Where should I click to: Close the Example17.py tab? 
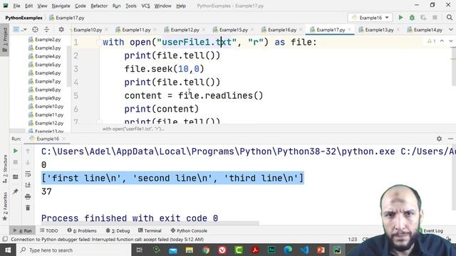coord(349,30)
